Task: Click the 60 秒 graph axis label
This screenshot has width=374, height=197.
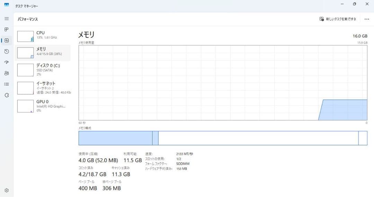Action: (x=82, y=123)
